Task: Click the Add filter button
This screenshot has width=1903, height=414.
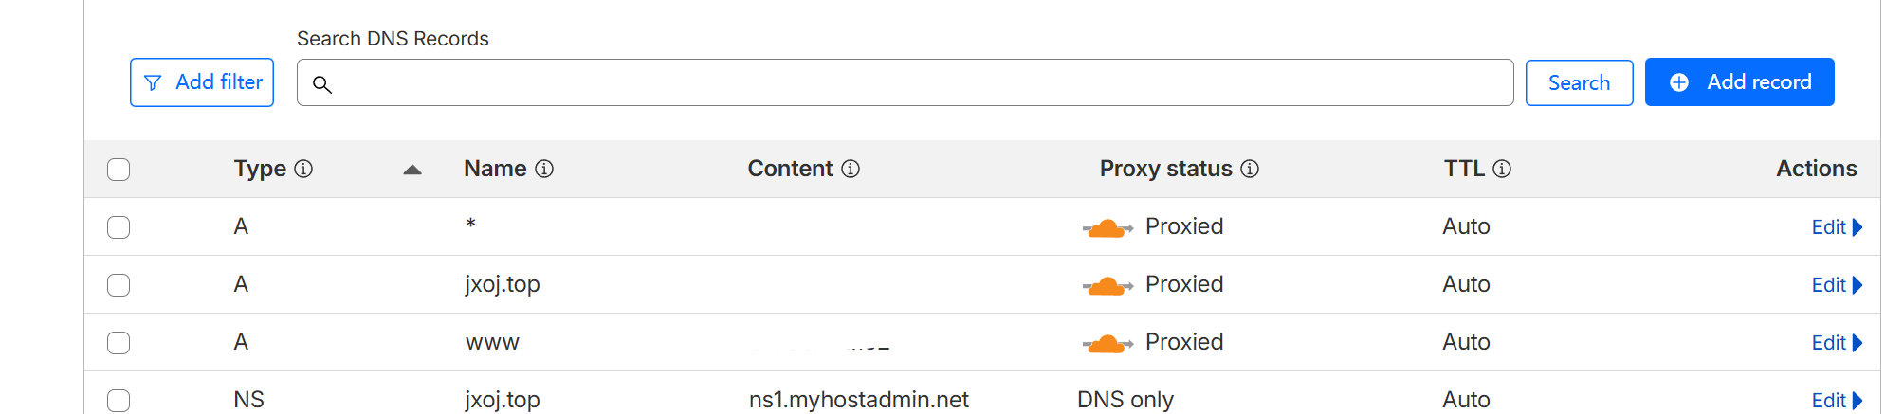Action: pyautogui.click(x=202, y=82)
